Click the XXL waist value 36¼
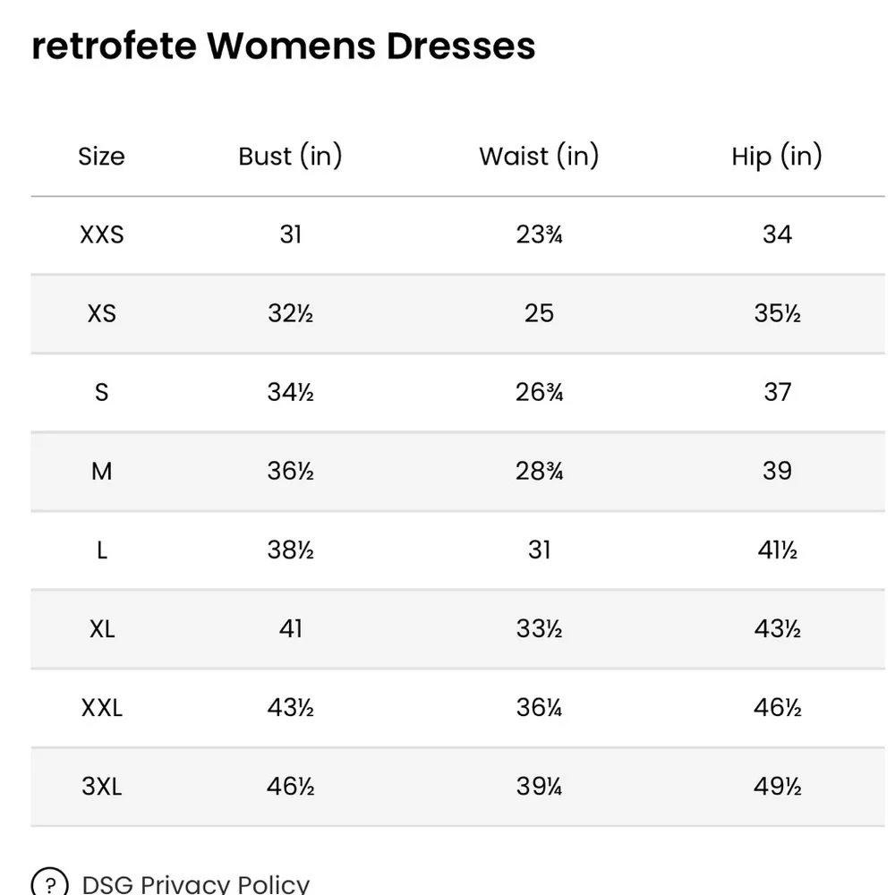 (x=539, y=708)
